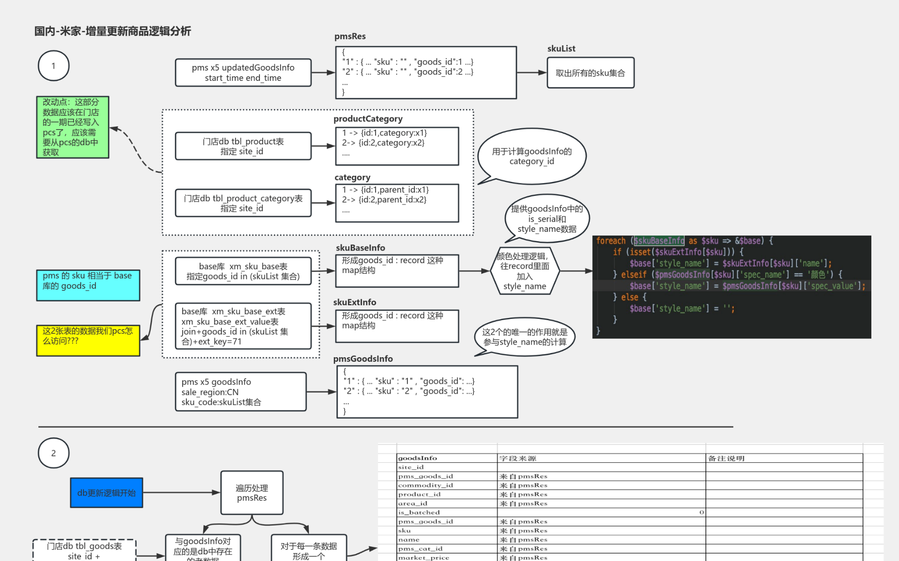The image size is (899, 561).
Task: Select the 门店db tbl_product表 box
Action: [243, 146]
